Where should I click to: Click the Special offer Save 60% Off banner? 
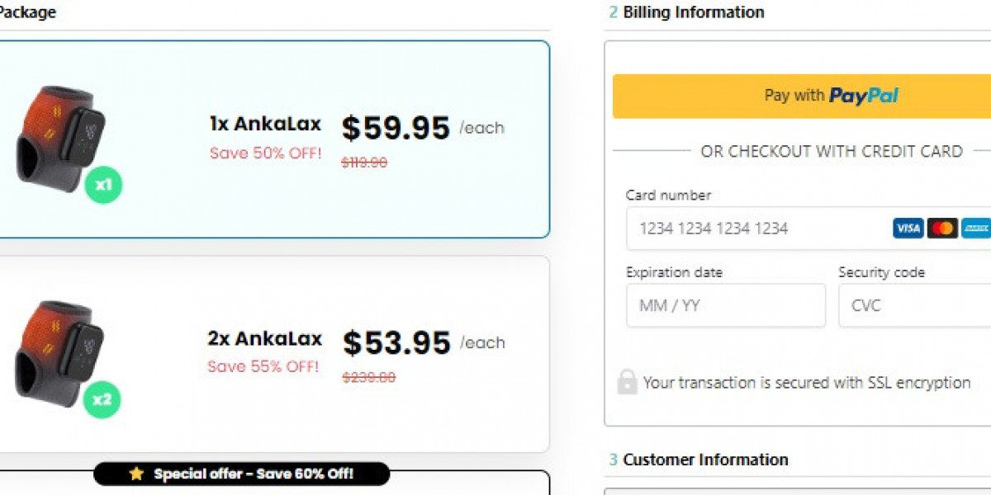[x=241, y=474]
